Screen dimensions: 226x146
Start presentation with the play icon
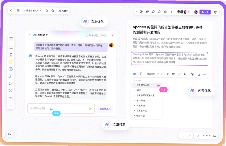point(141,12)
